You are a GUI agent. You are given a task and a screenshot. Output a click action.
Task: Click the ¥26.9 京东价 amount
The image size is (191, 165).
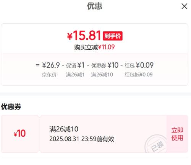tap(51, 65)
